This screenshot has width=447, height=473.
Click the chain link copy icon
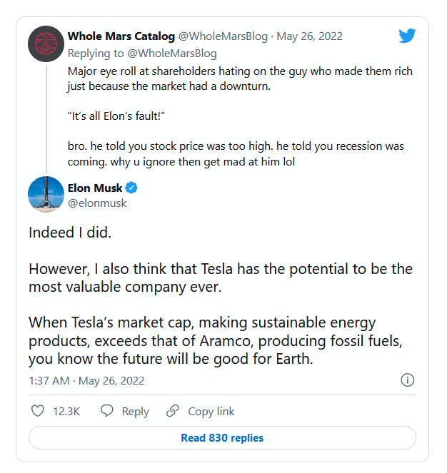[x=173, y=411]
